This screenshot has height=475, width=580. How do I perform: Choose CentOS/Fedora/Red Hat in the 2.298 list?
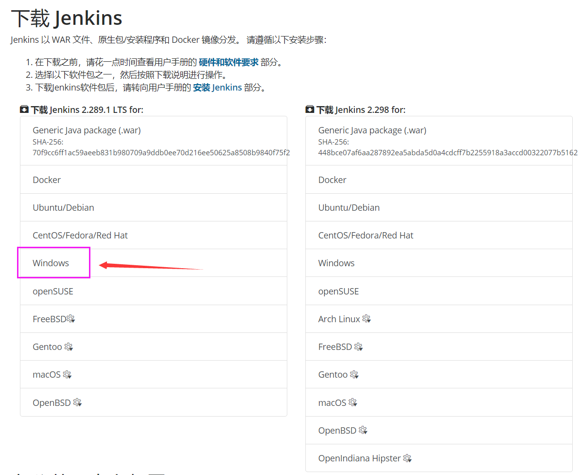pyautogui.click(x=439, y=235)
